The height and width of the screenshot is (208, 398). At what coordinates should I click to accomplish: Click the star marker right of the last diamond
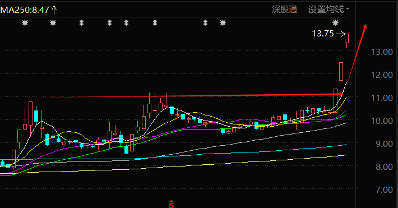[223, 23]
